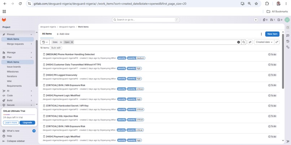Open merge requests counter in the header
This screenshot has width=291, height=145.
pos(273,20)
